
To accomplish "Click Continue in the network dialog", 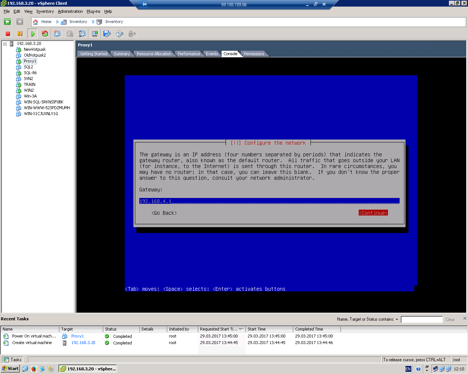I will coord(373,213).
